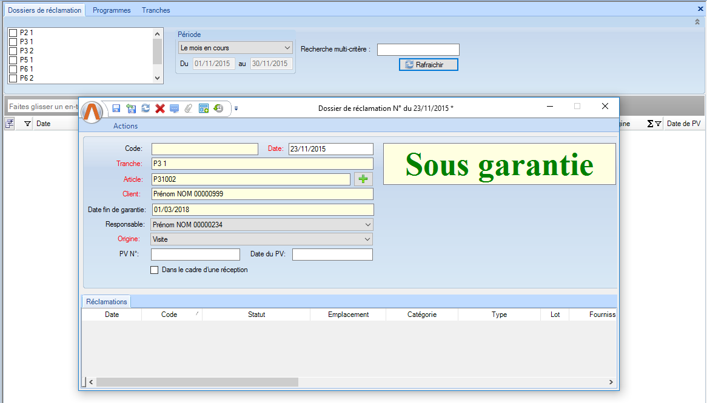The width and height of the screenshot is (707, 403).
Task: Click the red X delete icon
Action: 160,108
